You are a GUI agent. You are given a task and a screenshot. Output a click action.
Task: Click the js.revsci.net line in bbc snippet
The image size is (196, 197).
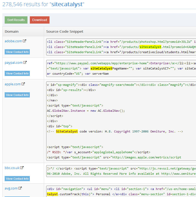click(121, 168)
